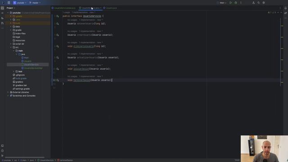Open the main hamburger menu

pos(9,3)
